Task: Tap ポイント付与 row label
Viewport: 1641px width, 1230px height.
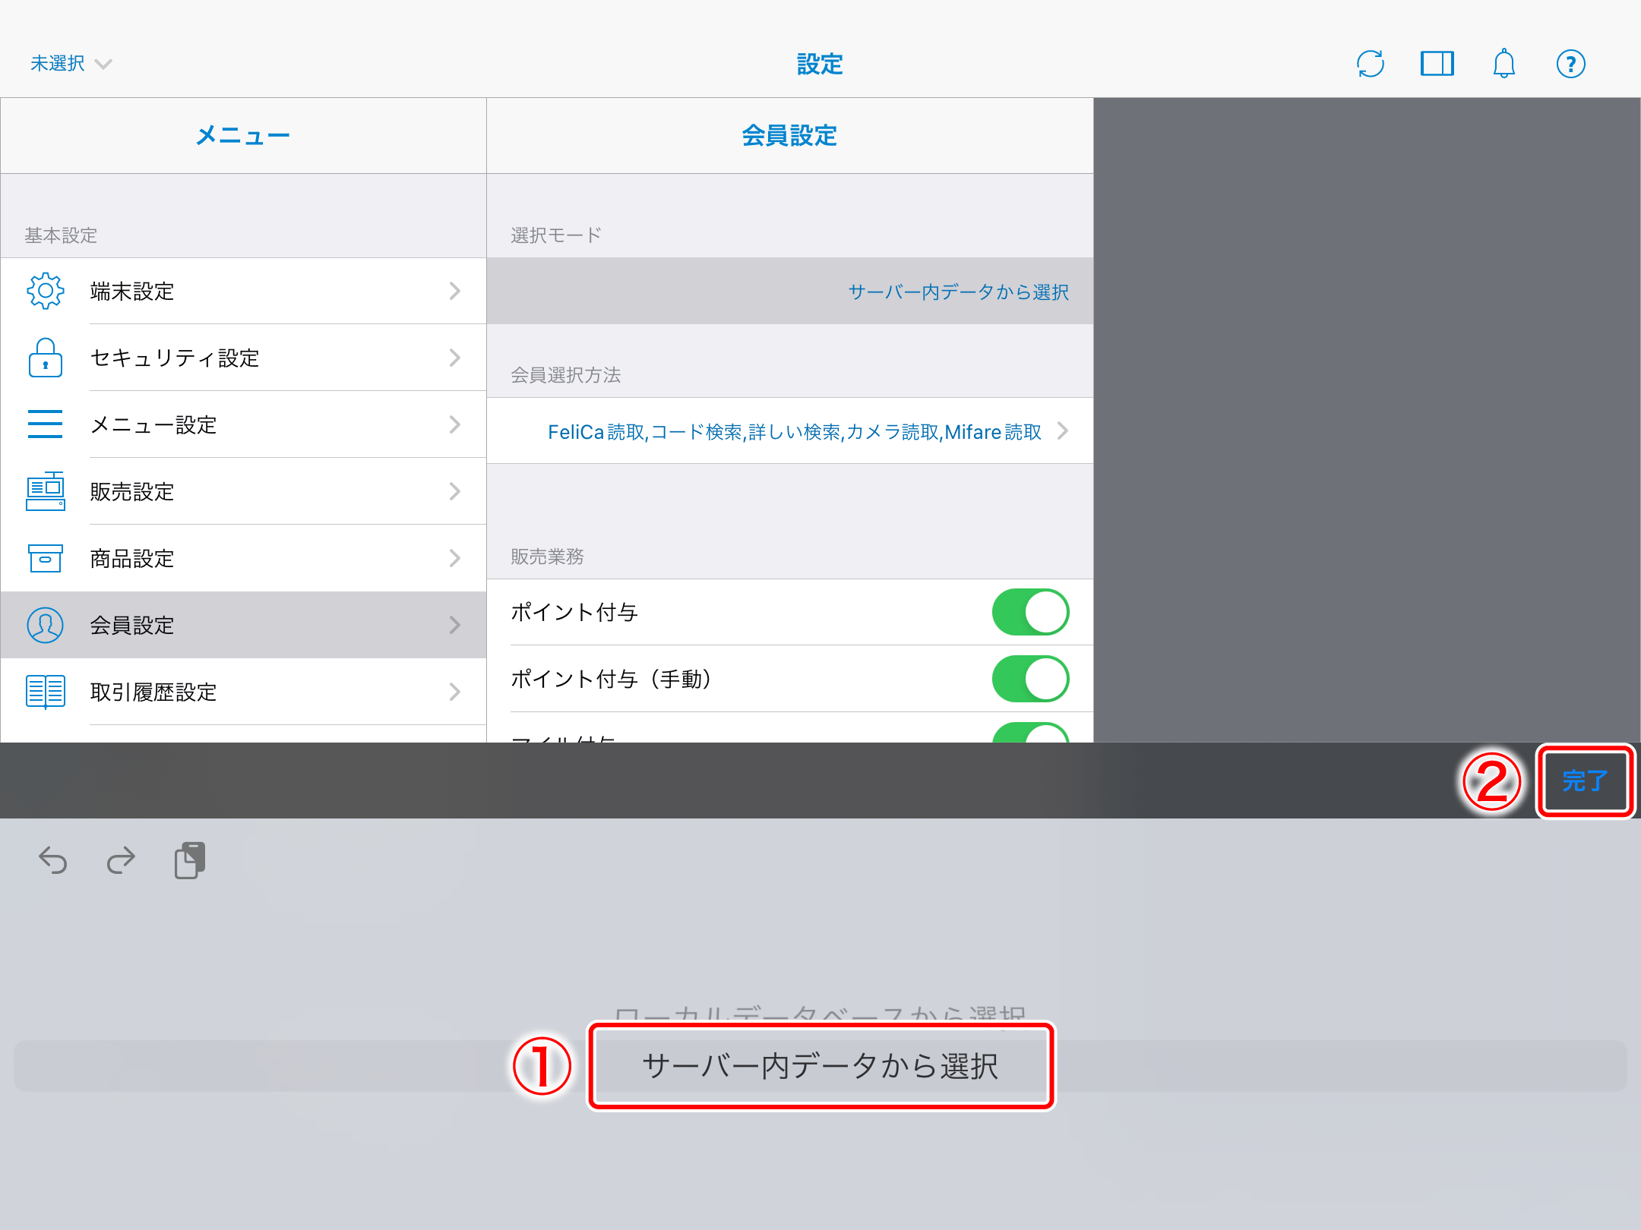Action: pyautogui.click(x=574, y=612)
